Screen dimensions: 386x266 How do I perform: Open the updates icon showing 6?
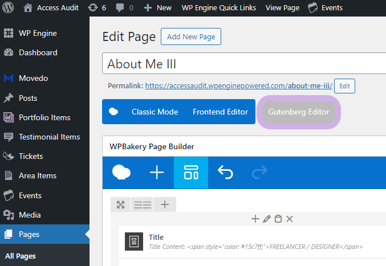click(97, 7)
